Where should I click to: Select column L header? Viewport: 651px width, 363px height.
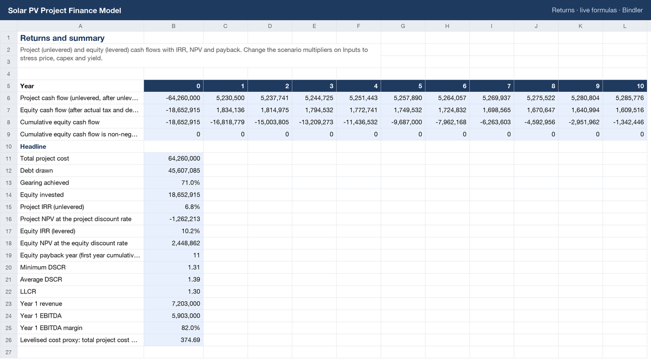click(625, 26)
